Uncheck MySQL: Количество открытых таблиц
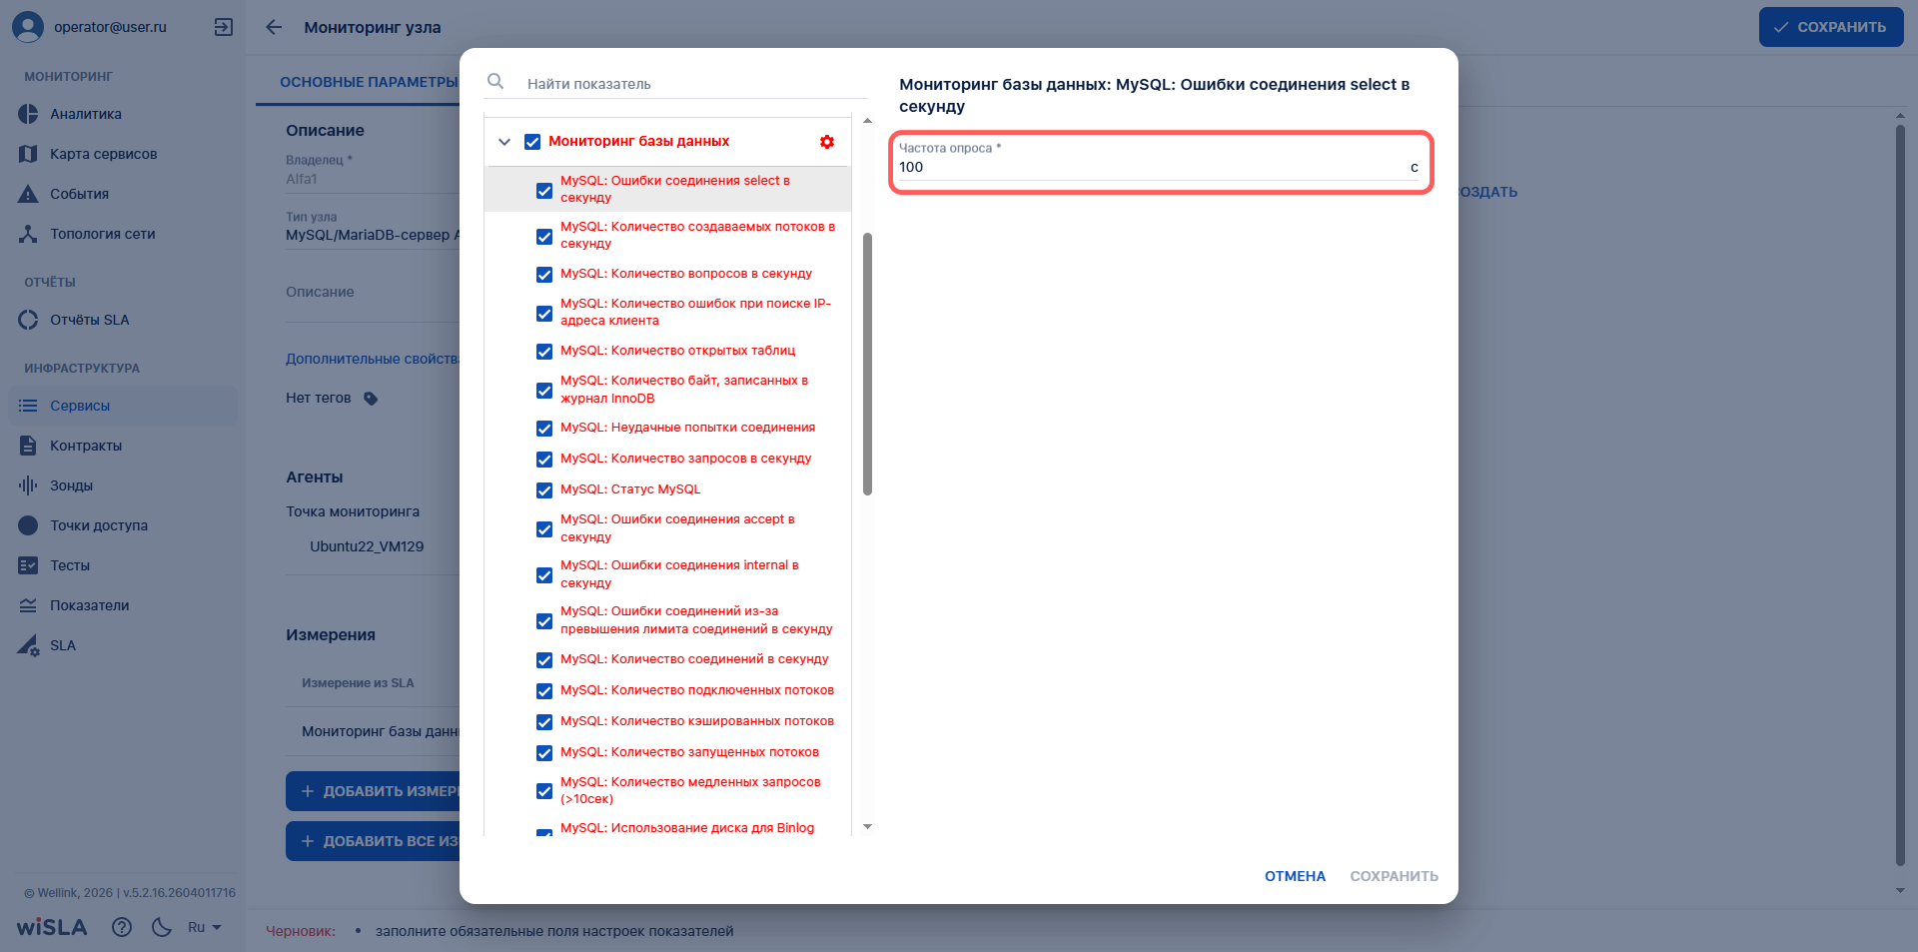 click(x=544, y=351)
